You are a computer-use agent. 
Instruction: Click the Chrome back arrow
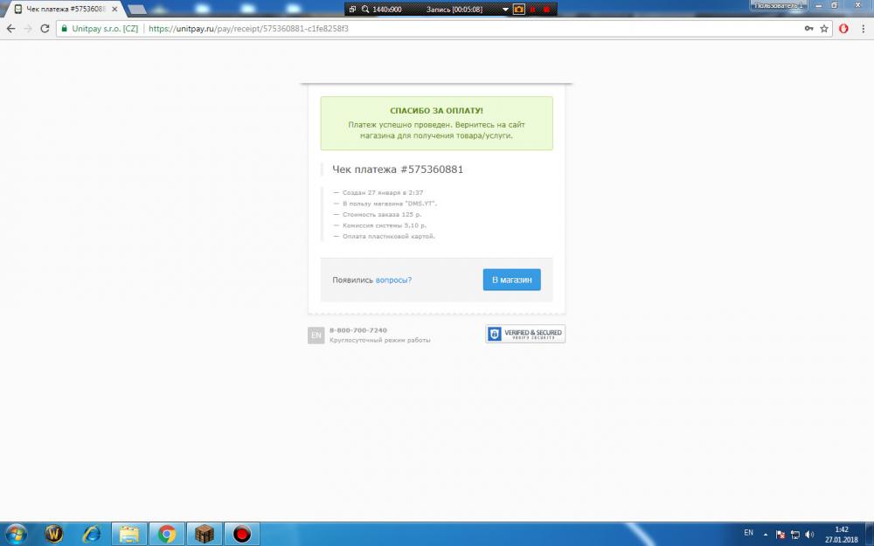pos(10,28)
